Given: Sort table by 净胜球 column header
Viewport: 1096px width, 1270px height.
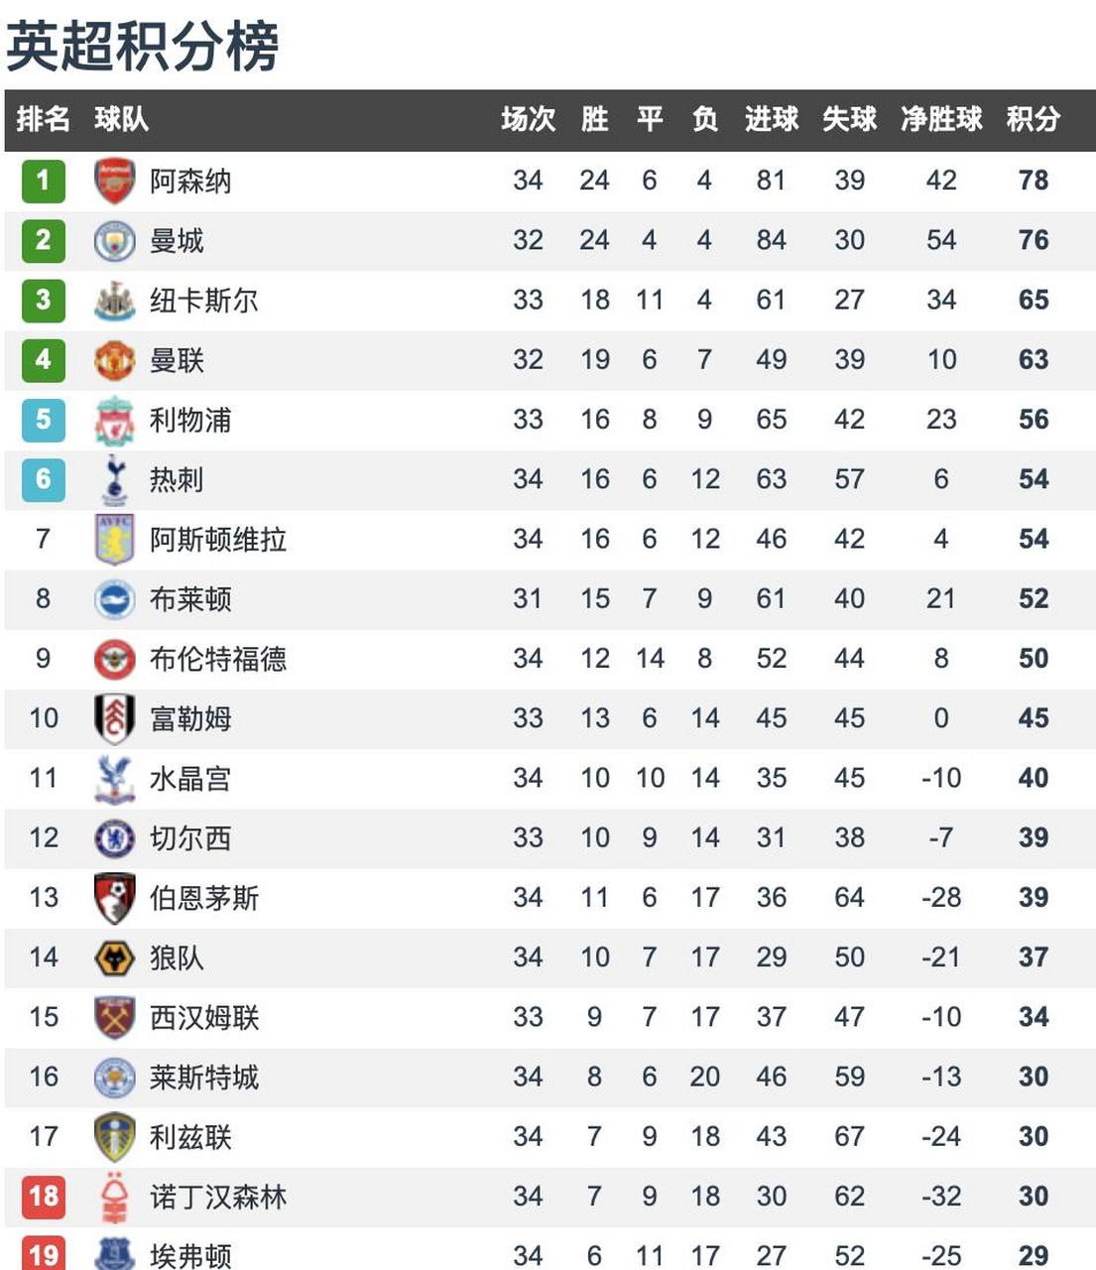Looking at the screenshot, I should click(940, 119).
